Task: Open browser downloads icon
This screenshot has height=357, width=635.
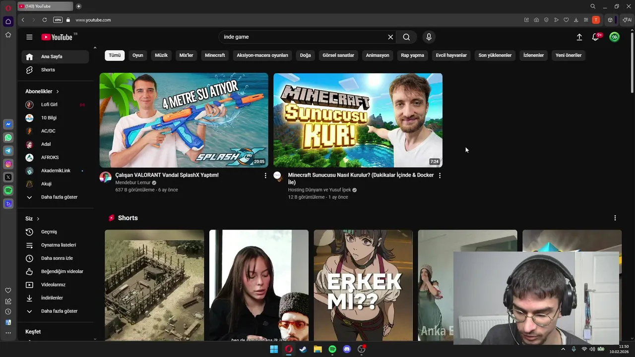Action: click(x=576, y=20)
